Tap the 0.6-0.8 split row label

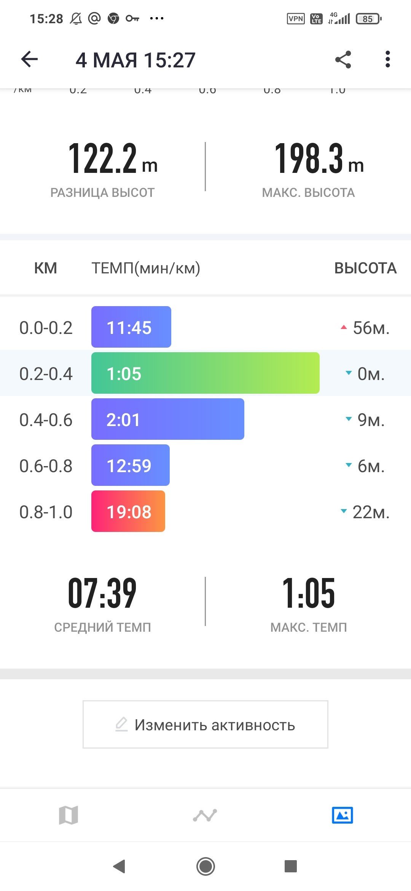pos(46,466)
